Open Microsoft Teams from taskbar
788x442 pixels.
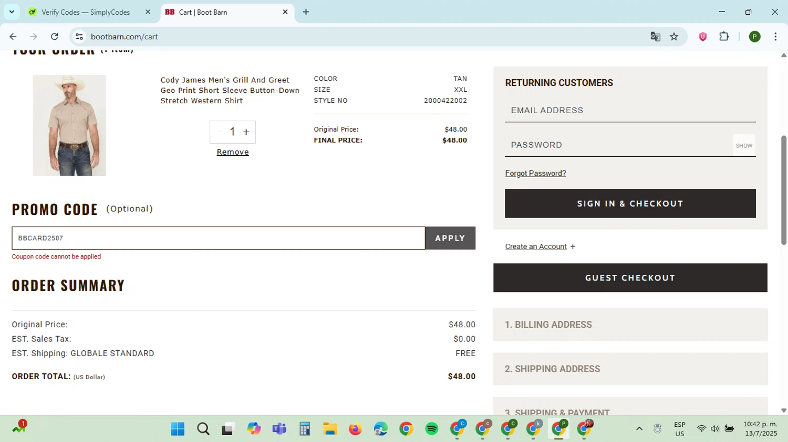click(279, 429)
